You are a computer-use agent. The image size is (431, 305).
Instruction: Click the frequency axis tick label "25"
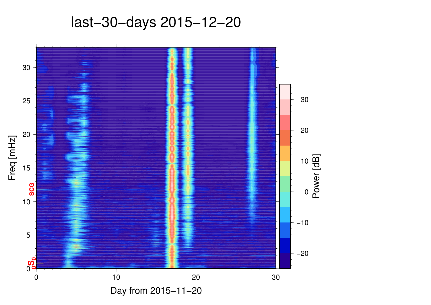point(26,101)
